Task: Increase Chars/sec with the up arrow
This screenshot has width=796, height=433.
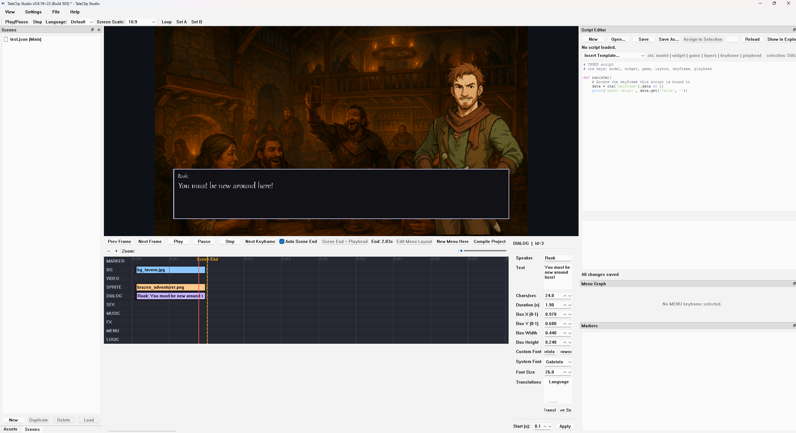Action: [x=565, y=296]
